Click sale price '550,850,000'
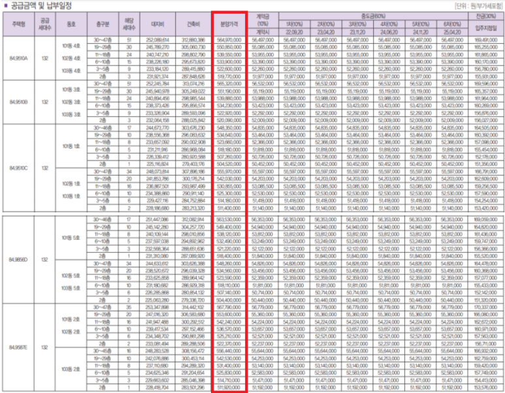The width and height of the screenshot is (505, 393). click(229, 47)
